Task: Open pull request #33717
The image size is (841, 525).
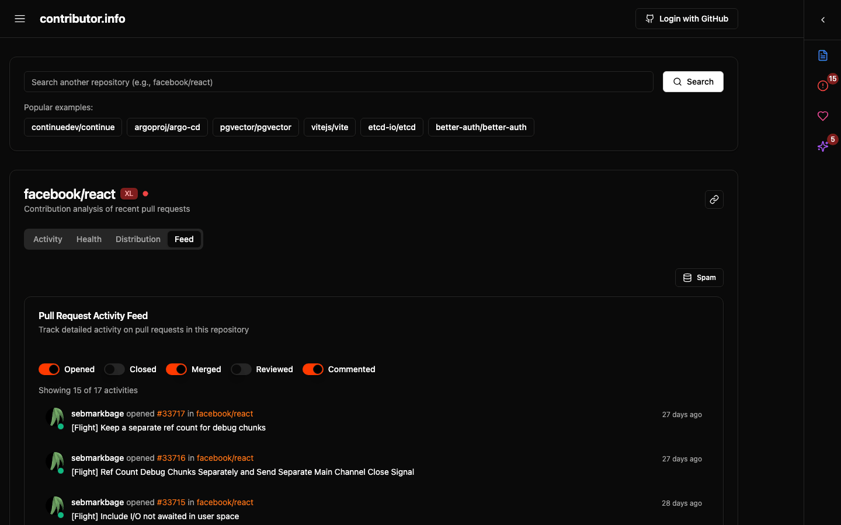Action: 171,414
